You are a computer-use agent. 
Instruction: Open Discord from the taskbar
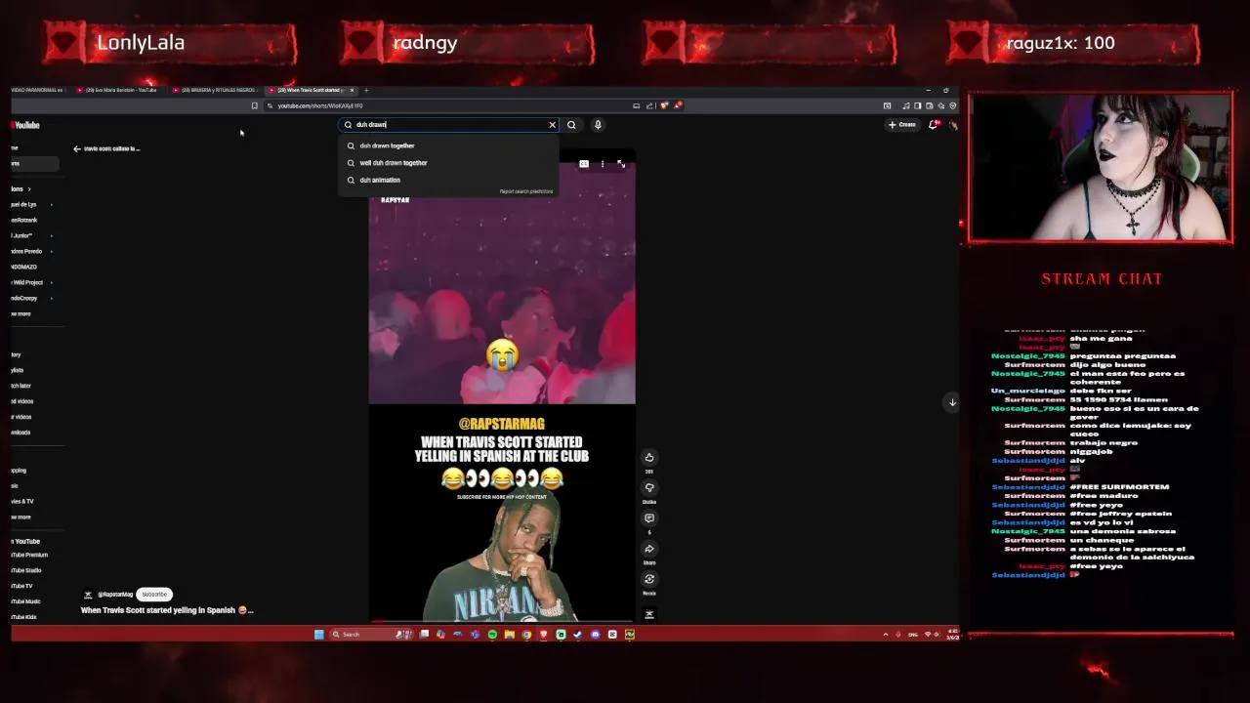595,635
